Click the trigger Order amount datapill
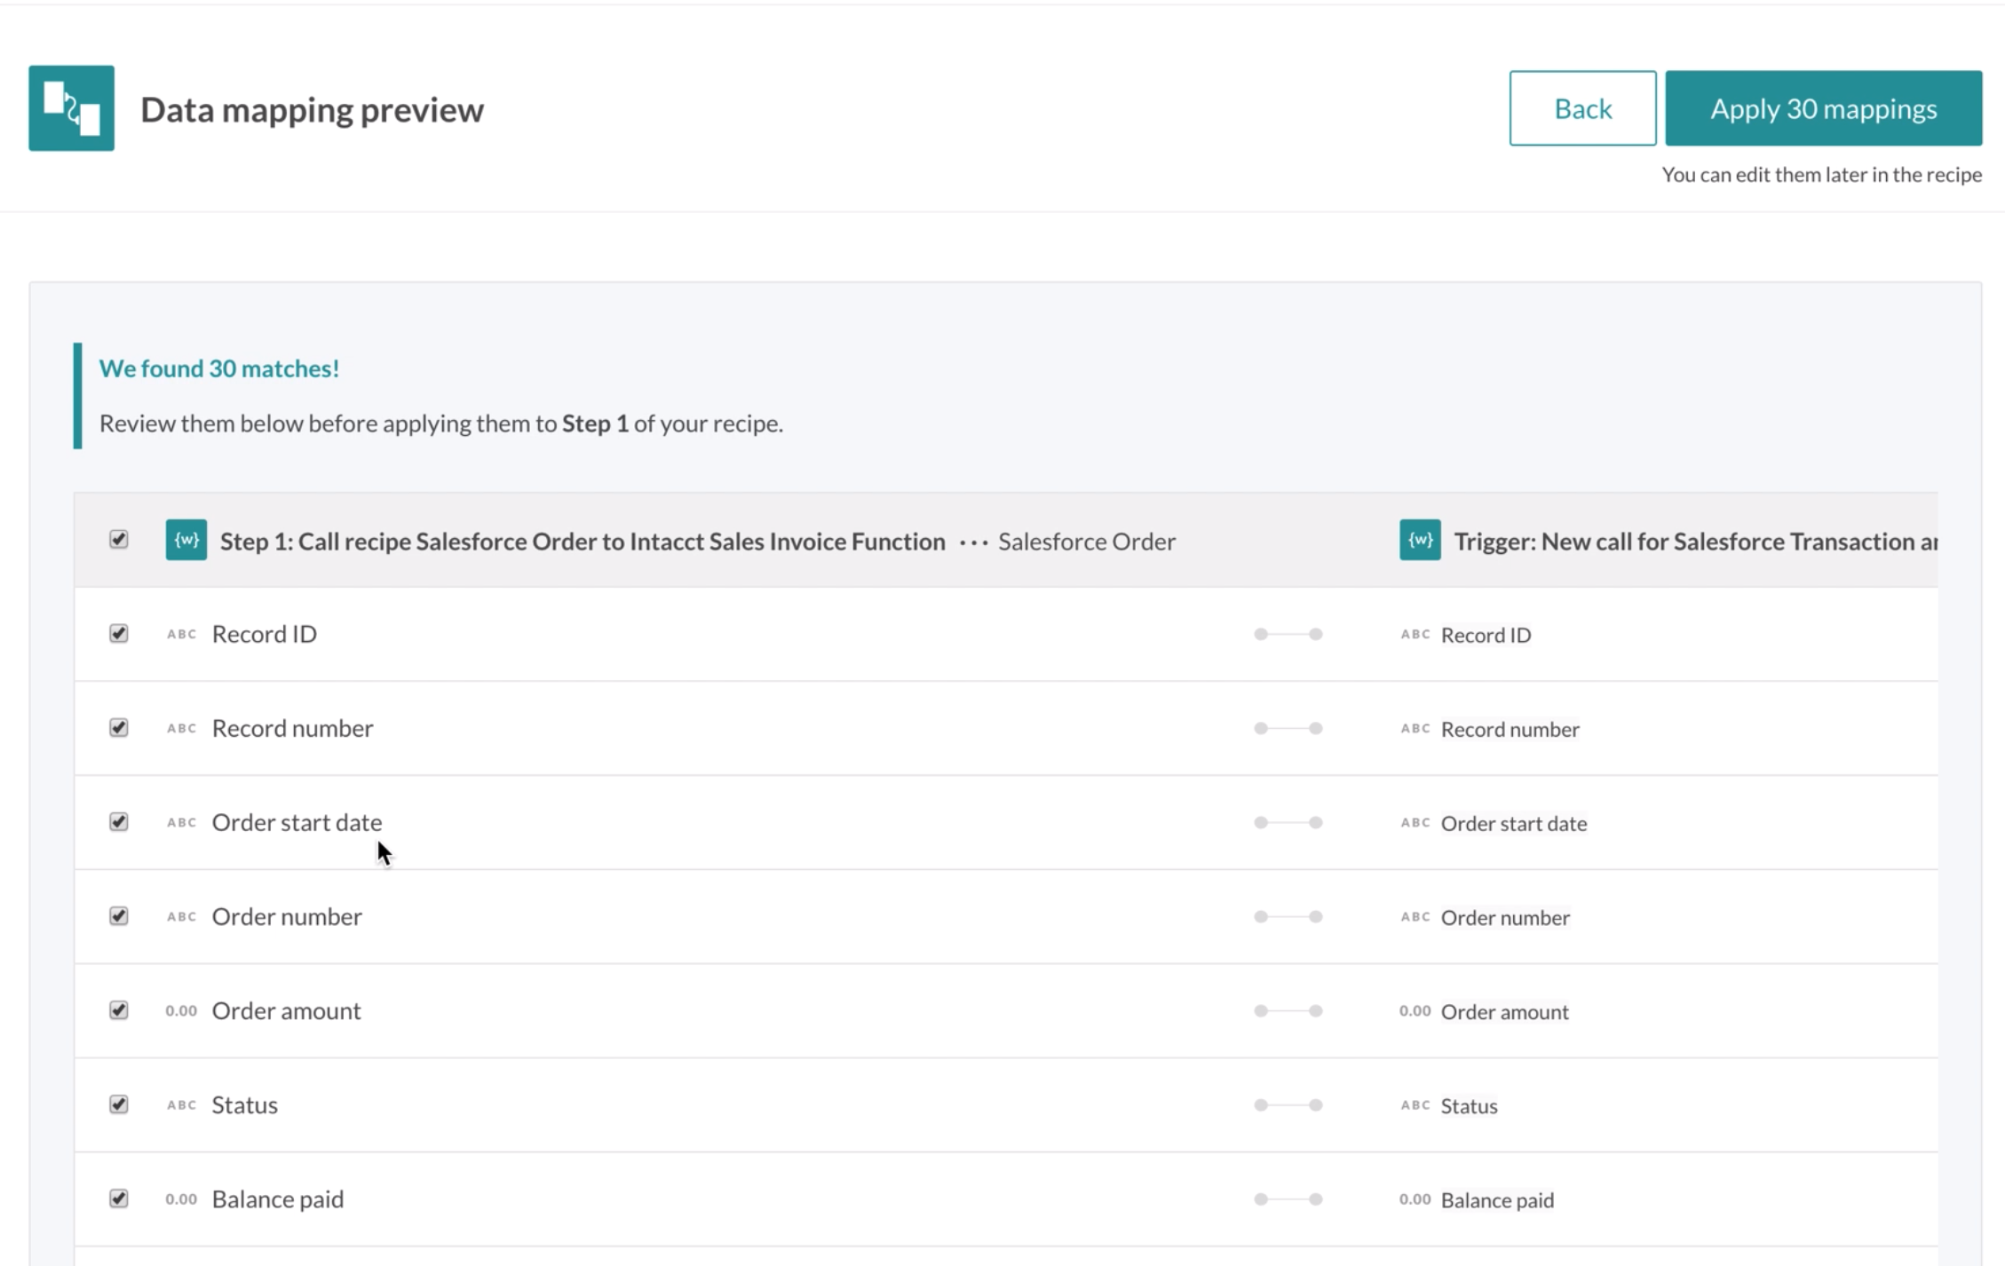 [x=1504, y=1011]
